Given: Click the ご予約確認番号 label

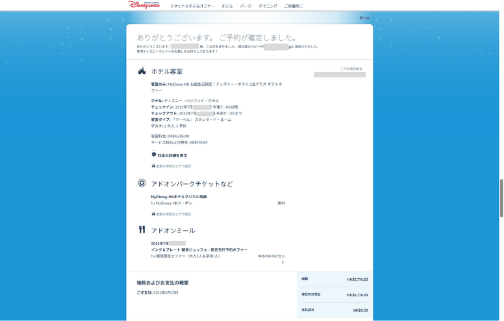Looking at the screenshot, I should [x=351, y=69].
